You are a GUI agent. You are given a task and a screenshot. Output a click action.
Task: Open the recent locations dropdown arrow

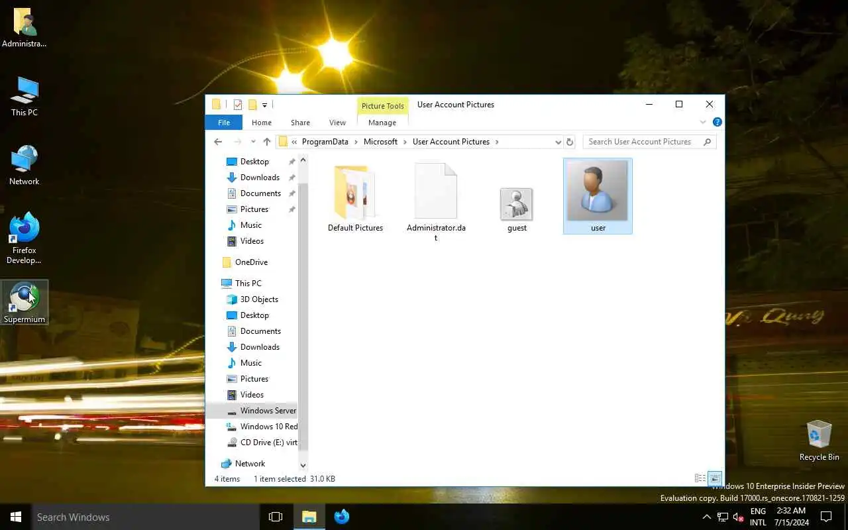click(x=253, y=142)
